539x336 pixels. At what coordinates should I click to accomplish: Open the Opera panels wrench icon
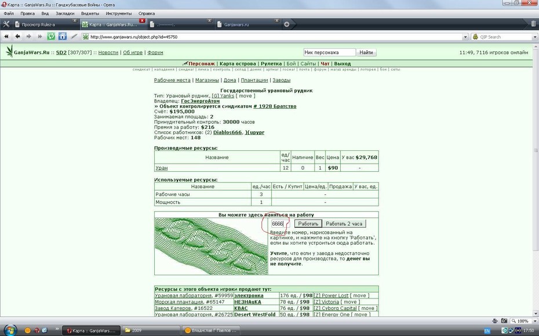pos(6,24)
